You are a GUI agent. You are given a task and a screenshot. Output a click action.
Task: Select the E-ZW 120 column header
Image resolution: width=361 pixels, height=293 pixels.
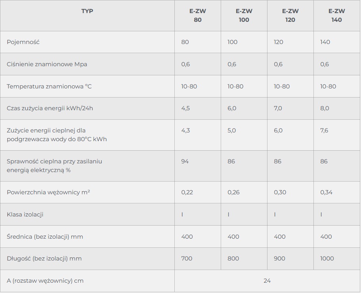[290, 15]
